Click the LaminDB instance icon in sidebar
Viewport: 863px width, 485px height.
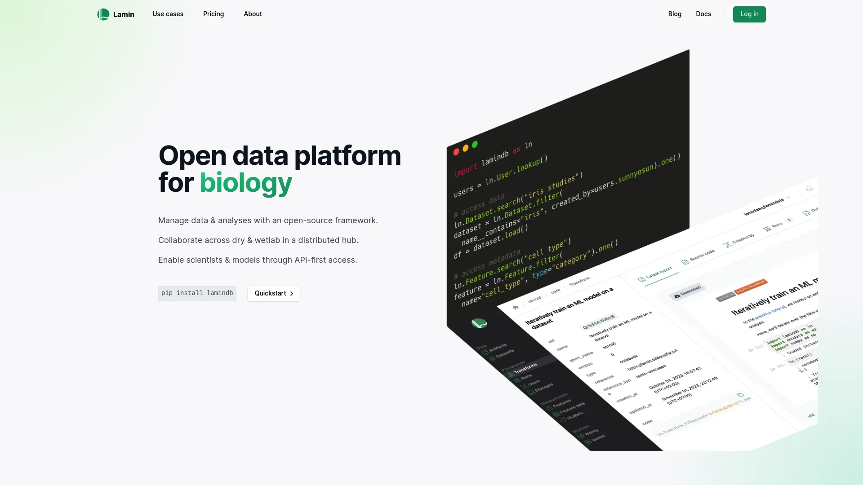pyautogui.click(x=480, y=324)
